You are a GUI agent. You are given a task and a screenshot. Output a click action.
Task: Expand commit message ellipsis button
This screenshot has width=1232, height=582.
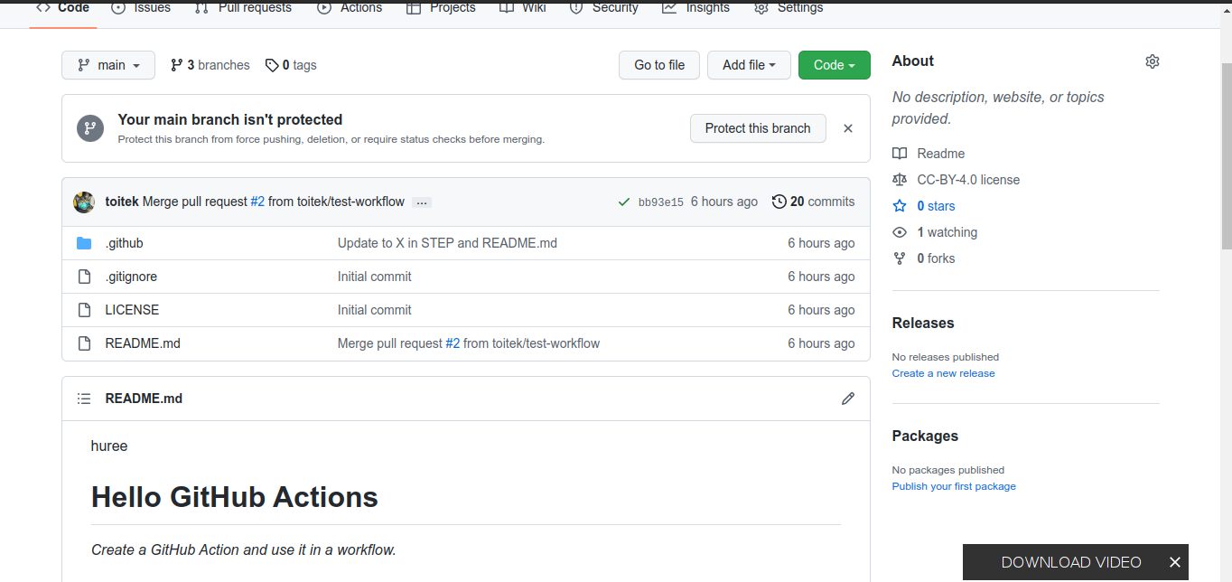422,202
